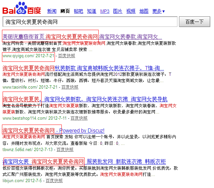The image size is (214, 188).
Task: Open the Powered by Discuz! result title
Action: [53, 130]
